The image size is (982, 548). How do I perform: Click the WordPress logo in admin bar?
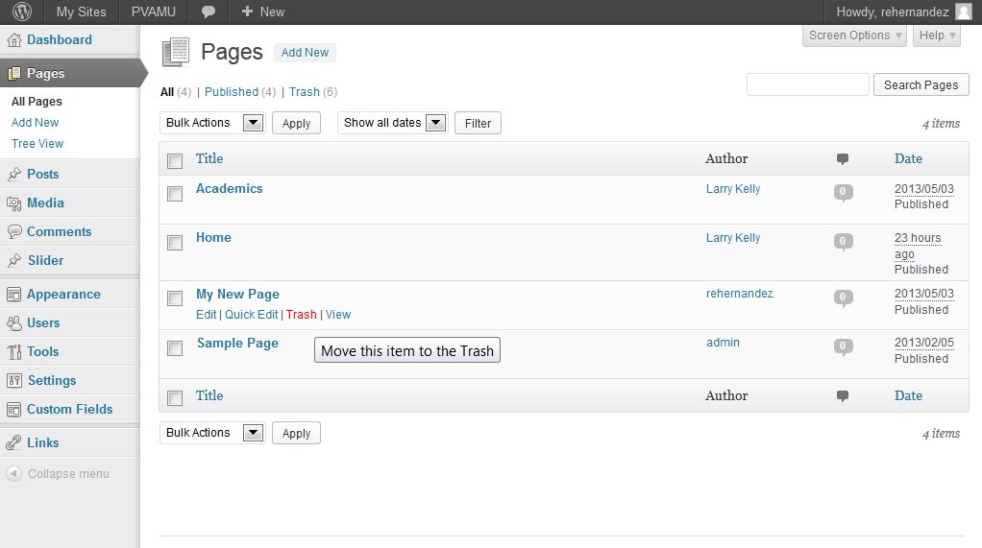click(22, 12)
